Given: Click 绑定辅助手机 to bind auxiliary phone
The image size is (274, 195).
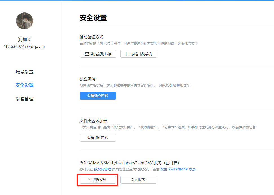Looking at the screenshot, I should pos(138,54).
